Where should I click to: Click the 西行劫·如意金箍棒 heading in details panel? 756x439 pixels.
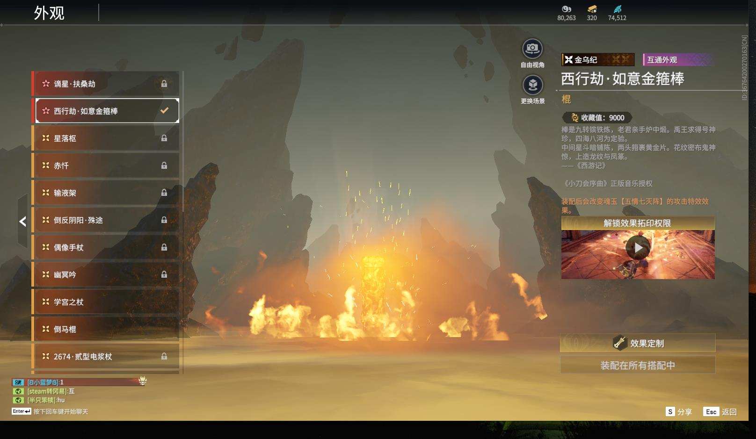pos(623,79)
